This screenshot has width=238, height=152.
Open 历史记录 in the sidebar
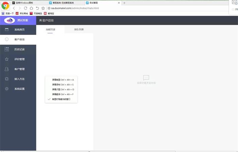point(18,49)
